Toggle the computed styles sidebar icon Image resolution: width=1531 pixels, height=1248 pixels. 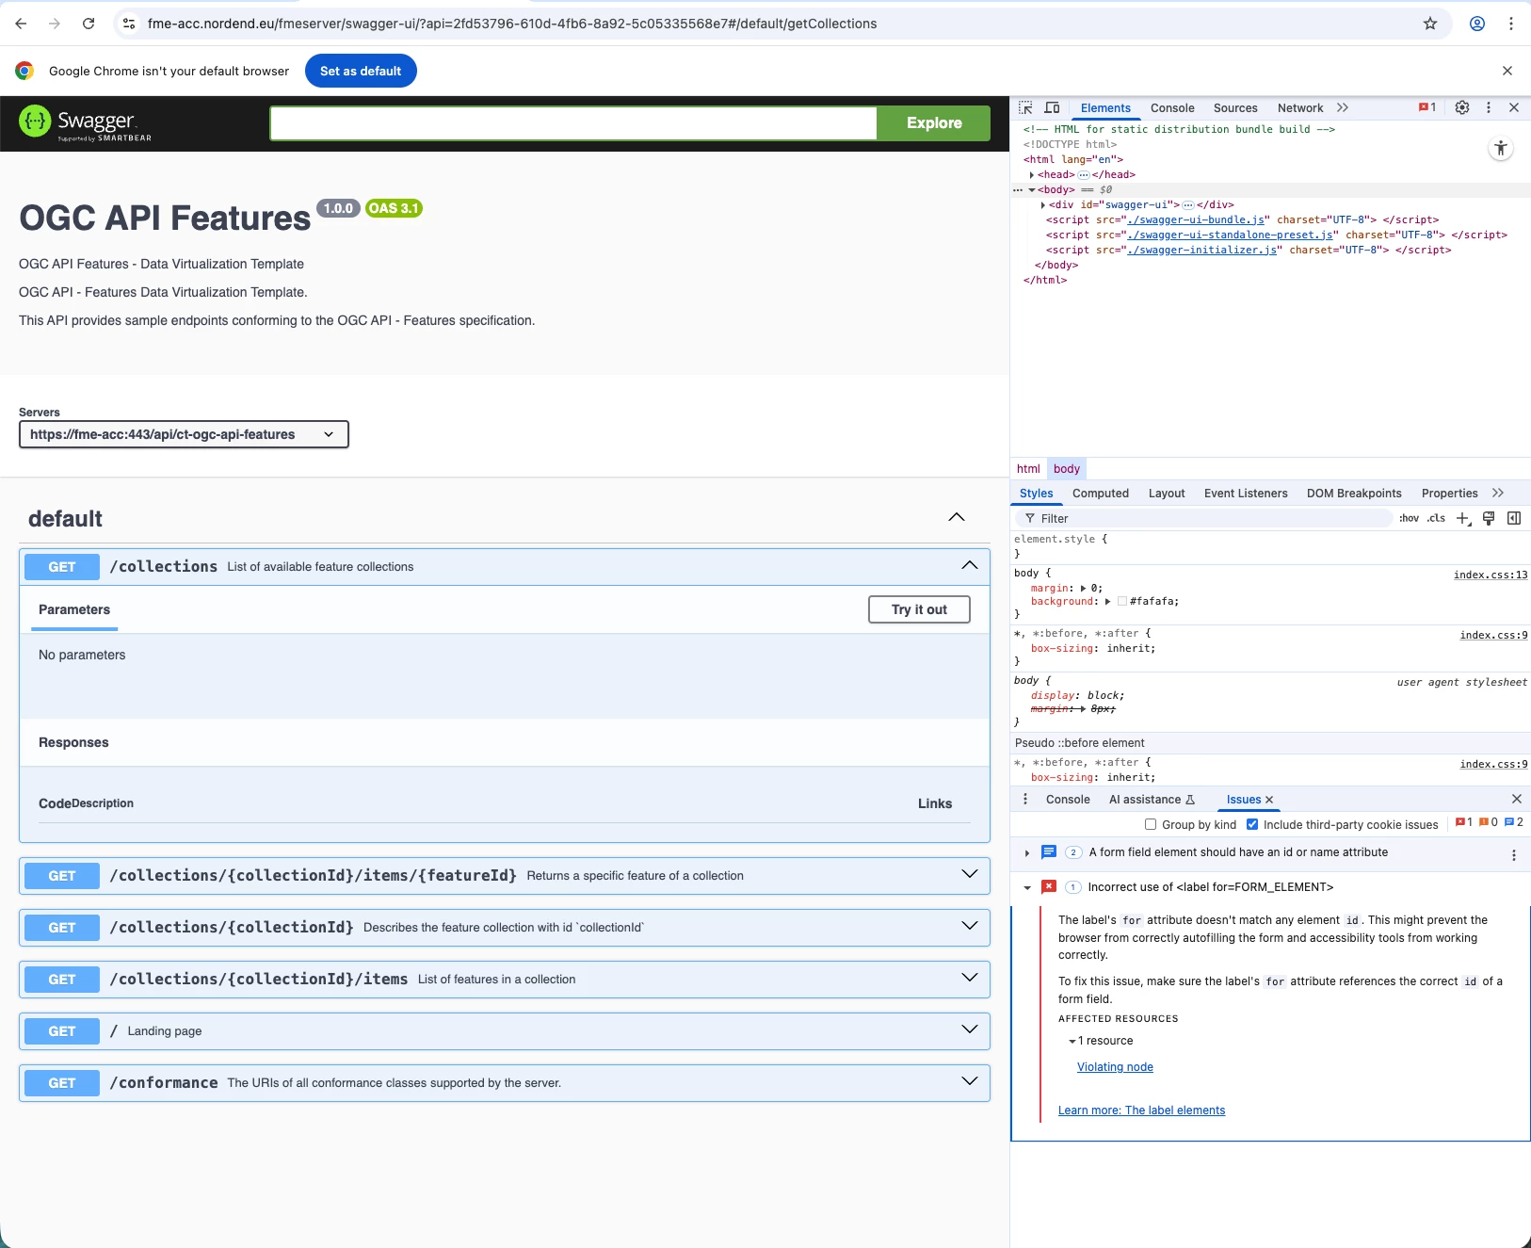[1514, 518]
